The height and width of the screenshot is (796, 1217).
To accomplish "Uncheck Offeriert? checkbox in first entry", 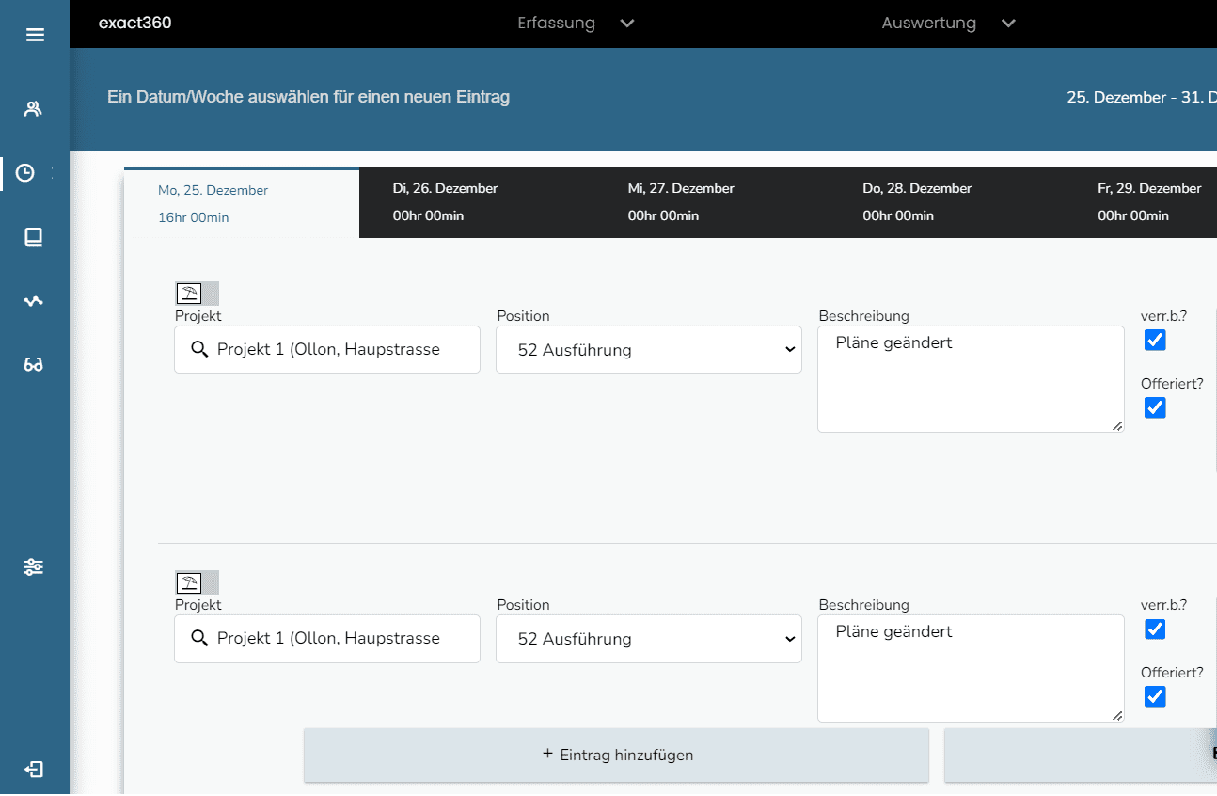I will [x=1155, y=408].
